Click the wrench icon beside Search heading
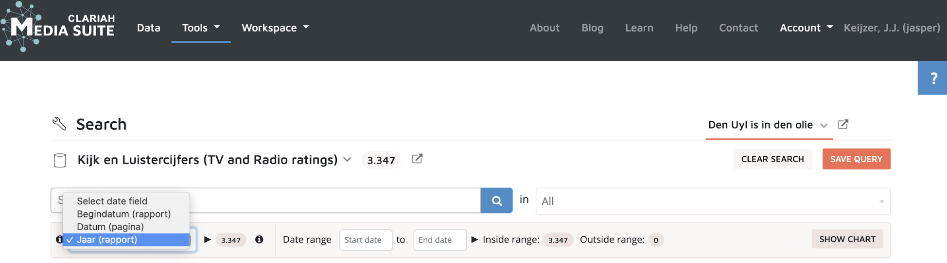 (59, 124)
